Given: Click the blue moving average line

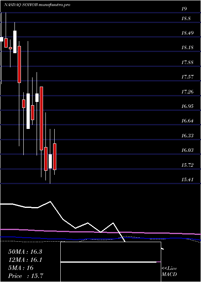Looking at the screenshot, I should 100,238.
